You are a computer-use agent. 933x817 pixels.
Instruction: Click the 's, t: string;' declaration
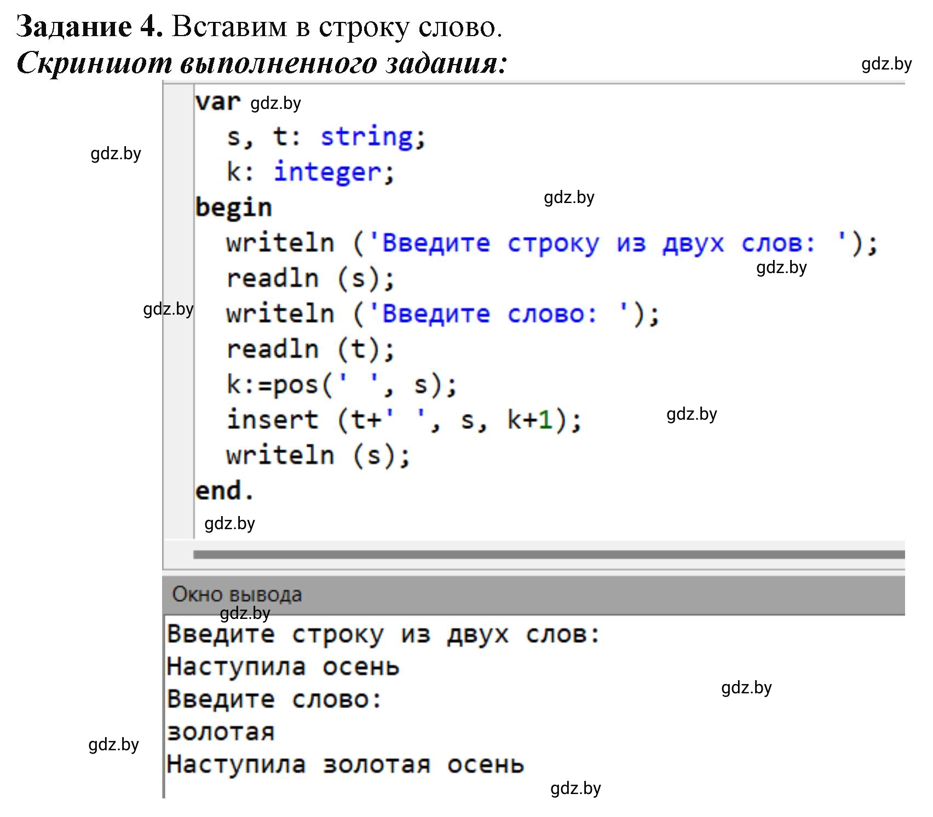[326, 137]
